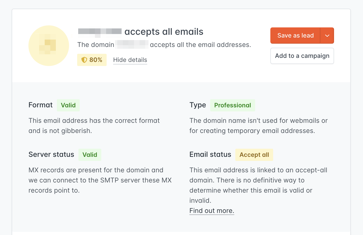Click the 80% confidence score badge
The height and width of the screenshot is (235, 363).
tap(92, 60)
